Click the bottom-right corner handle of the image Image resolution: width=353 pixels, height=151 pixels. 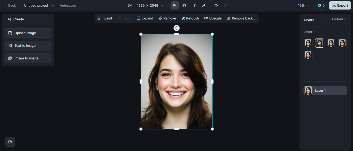pyautogui.click(x=212, y=129)
